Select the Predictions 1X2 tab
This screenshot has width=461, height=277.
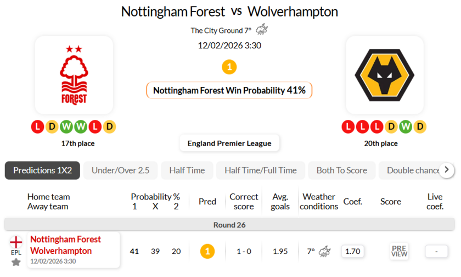tap(42, 170)
